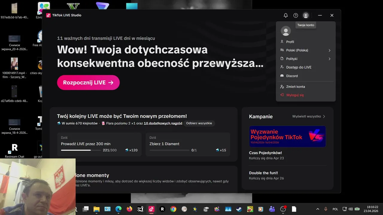Viewport: 383px width, 215px height.
Task: Select Снимок экрана_18-4-2026 desktop file
Action: (x=14, y=126)
